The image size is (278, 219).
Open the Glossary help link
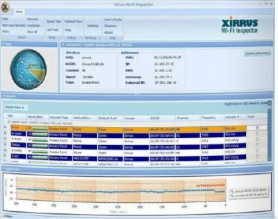pos(110,26)
